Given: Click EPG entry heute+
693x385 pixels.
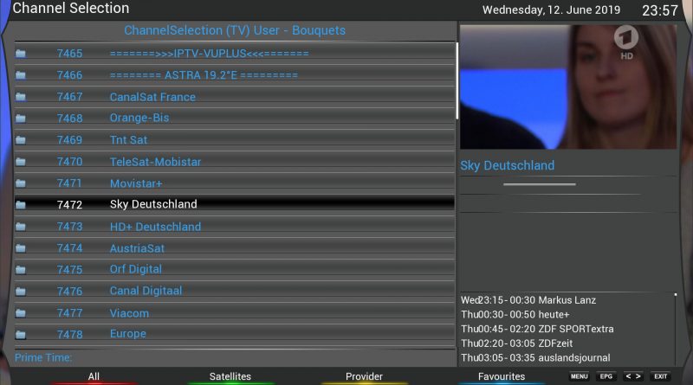Looking at the screenshot, I should (515, 315).
